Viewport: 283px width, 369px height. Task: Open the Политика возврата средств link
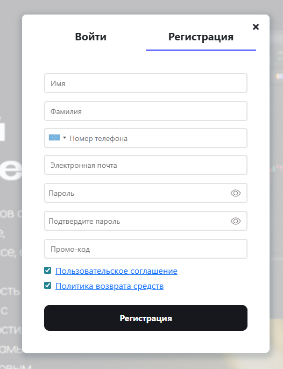point(109,286)
